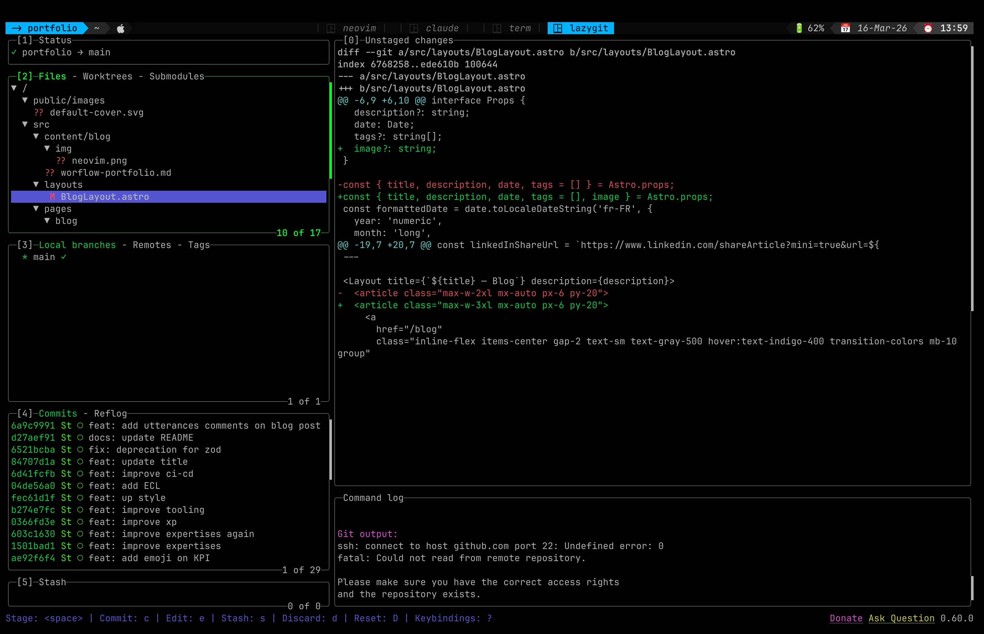
Task: Collapse the layouts directory
Action: (x=64, y=185)
